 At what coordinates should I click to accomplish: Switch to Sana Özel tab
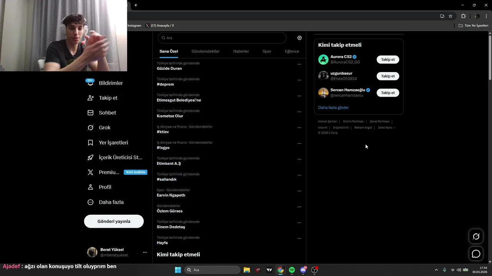pos(169,51)
